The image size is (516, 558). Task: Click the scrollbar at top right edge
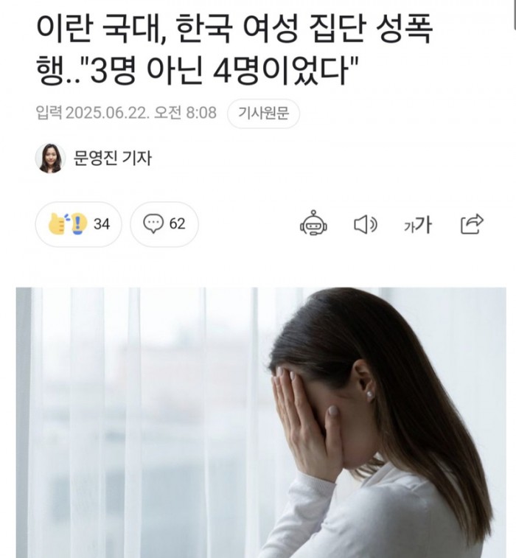pos(515,14)
